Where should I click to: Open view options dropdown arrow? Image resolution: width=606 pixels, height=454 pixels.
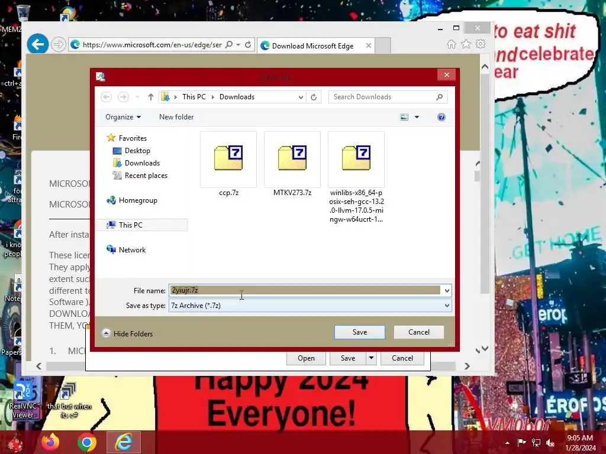[x=417, y=117]
